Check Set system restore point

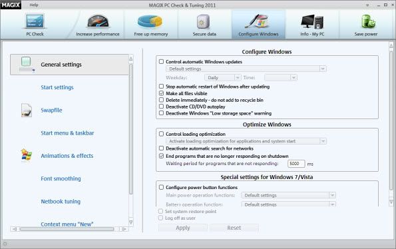pos(160,211)
